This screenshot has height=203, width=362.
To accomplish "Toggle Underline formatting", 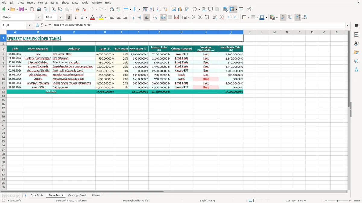I will 82,17.
